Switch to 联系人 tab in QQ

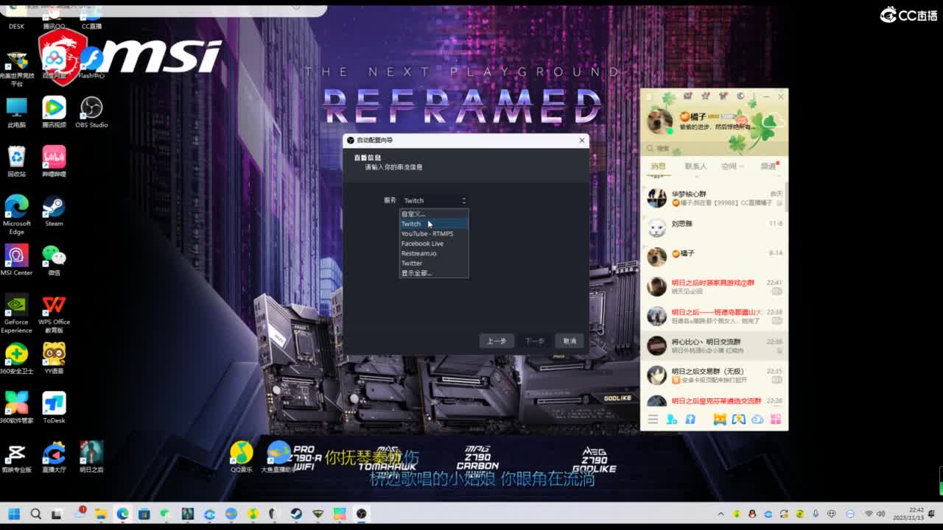[695, 166]
